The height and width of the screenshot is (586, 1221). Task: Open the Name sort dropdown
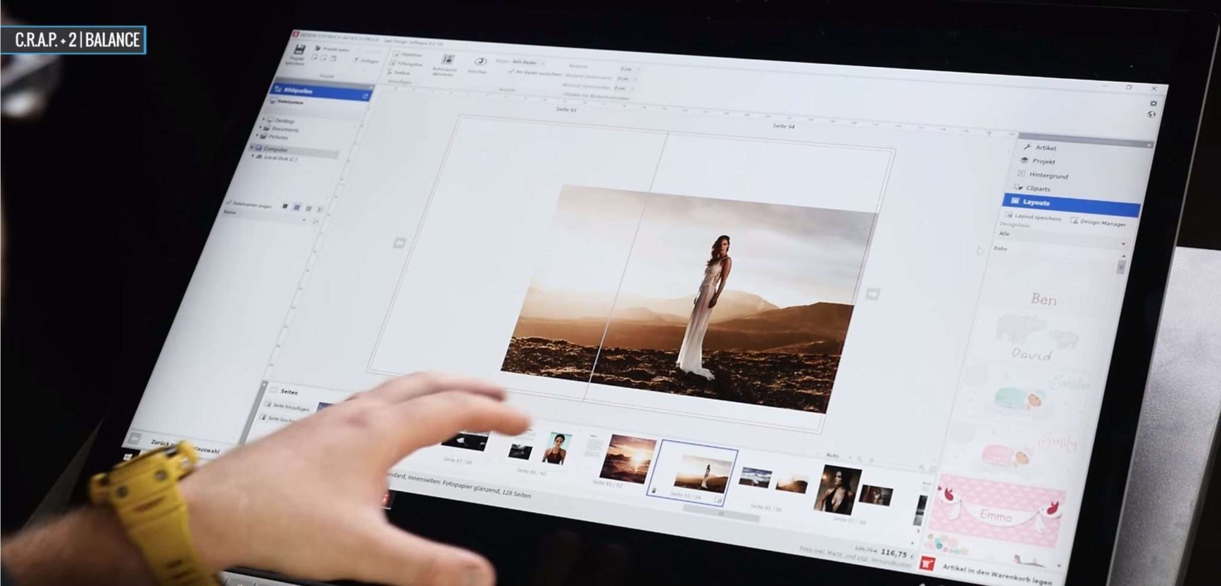(x=265, y=215)
